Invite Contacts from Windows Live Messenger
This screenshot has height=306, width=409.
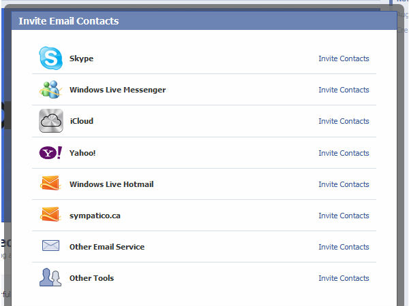coord(344,90)
